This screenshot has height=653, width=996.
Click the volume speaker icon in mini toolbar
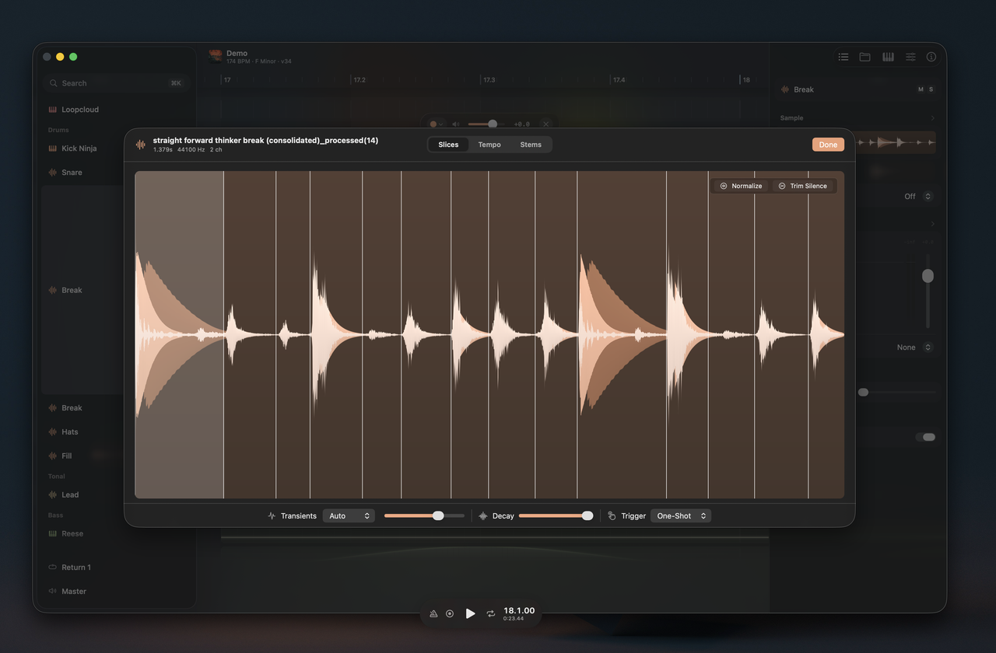pyautogui.click(x=456, y=124)
